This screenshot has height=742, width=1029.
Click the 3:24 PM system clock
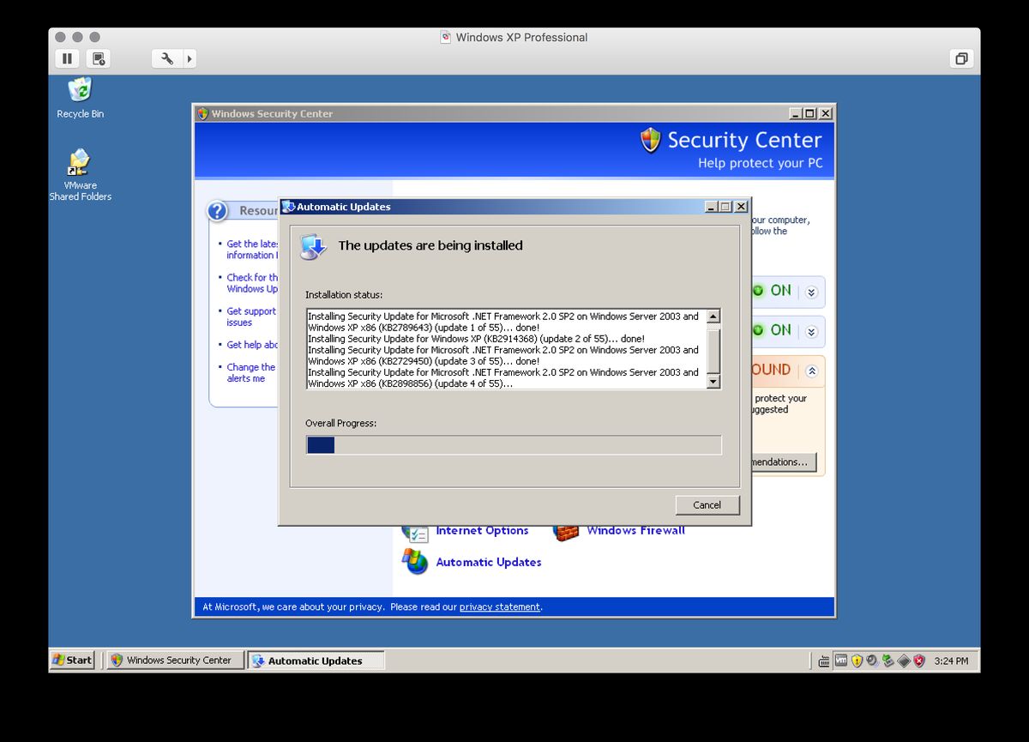pyautogui.click(x=951, y=661)
